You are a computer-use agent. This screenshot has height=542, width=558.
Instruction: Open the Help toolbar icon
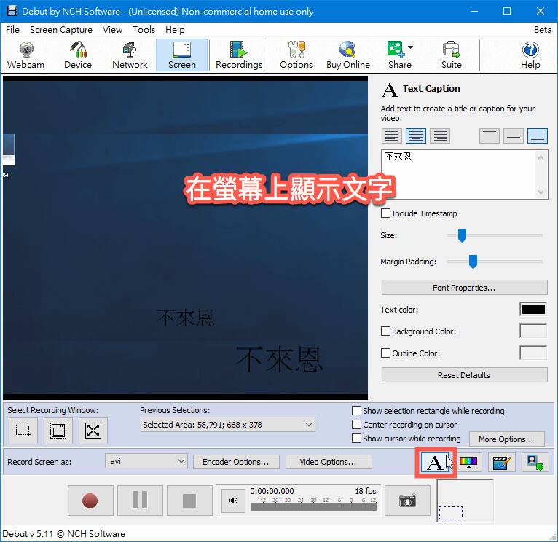pyautogui.click(x=530, y=55)
